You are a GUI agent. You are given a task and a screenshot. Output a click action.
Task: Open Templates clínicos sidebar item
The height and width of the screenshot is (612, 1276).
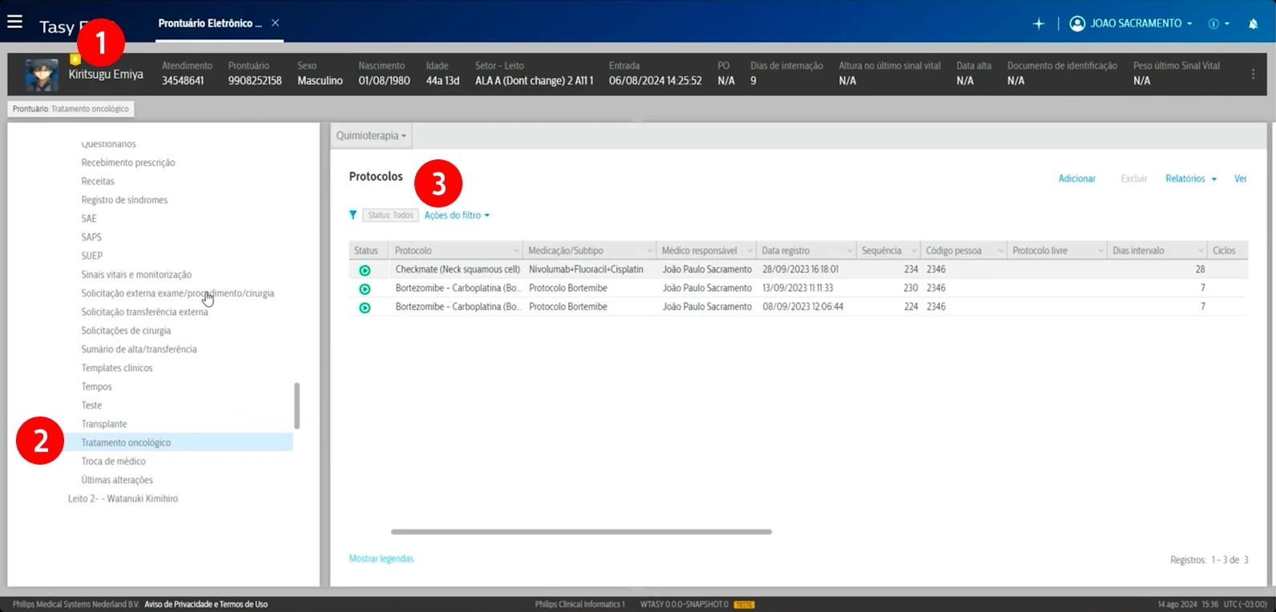[x=117, y=368]
